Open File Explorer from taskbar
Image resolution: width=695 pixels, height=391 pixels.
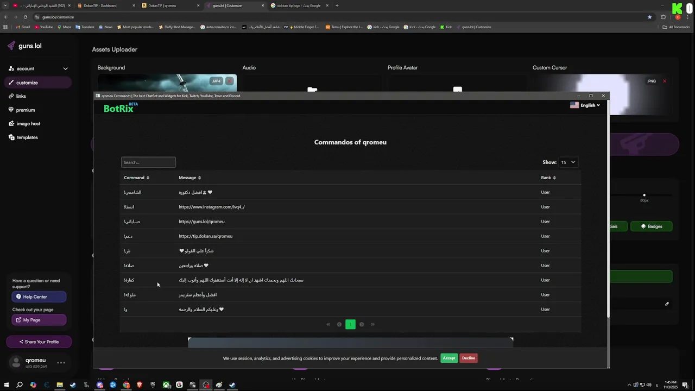[60, 385]
